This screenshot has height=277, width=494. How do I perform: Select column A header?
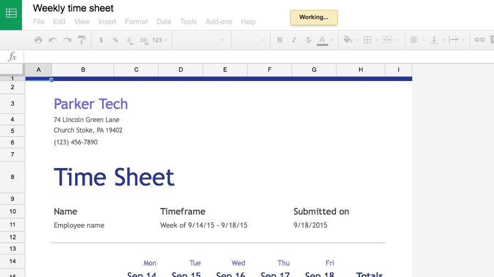coord(38,70)
